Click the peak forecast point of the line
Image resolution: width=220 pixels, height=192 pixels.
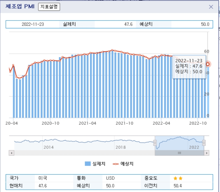[112, 50]
